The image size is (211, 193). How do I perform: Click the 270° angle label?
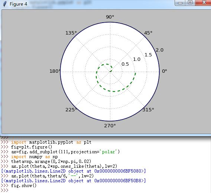pos(110,125)
